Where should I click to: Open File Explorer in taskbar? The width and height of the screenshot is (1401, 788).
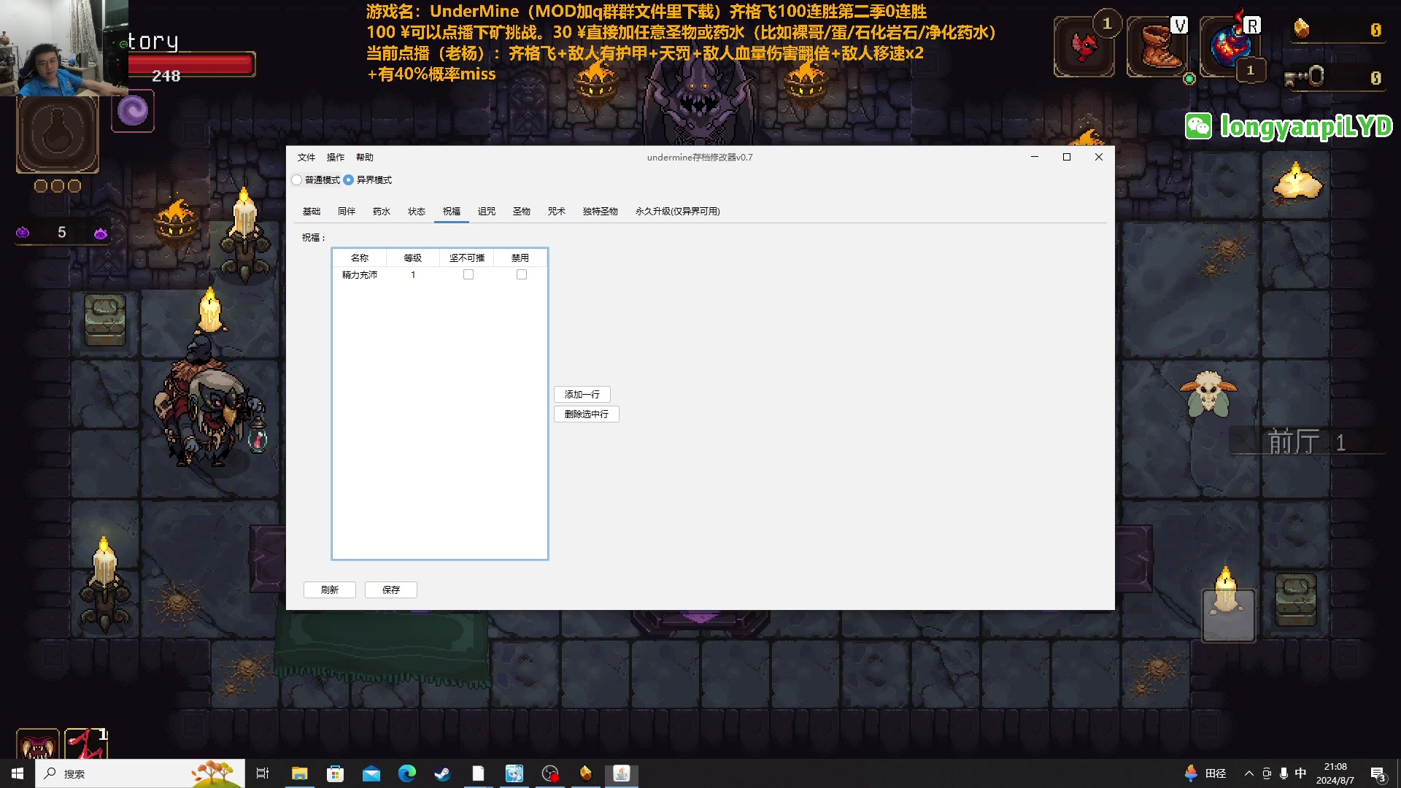(299, 773)
